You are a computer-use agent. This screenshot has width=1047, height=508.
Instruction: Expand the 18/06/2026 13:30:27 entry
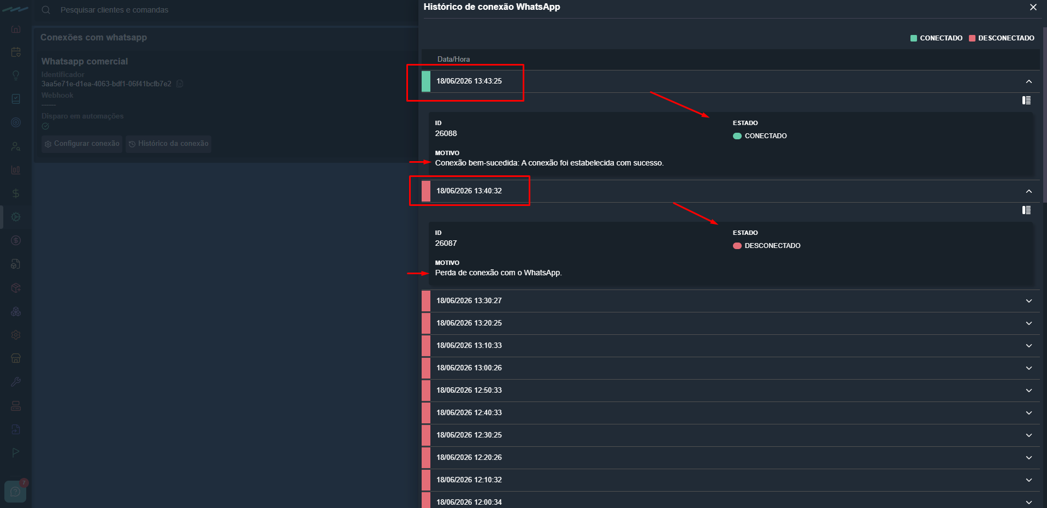1028,301
